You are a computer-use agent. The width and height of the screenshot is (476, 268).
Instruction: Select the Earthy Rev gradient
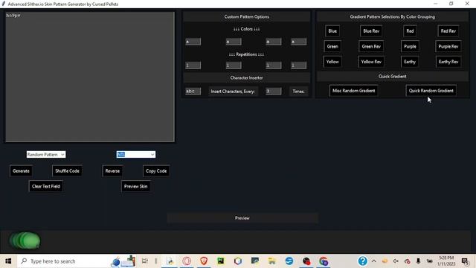[448, 62]
